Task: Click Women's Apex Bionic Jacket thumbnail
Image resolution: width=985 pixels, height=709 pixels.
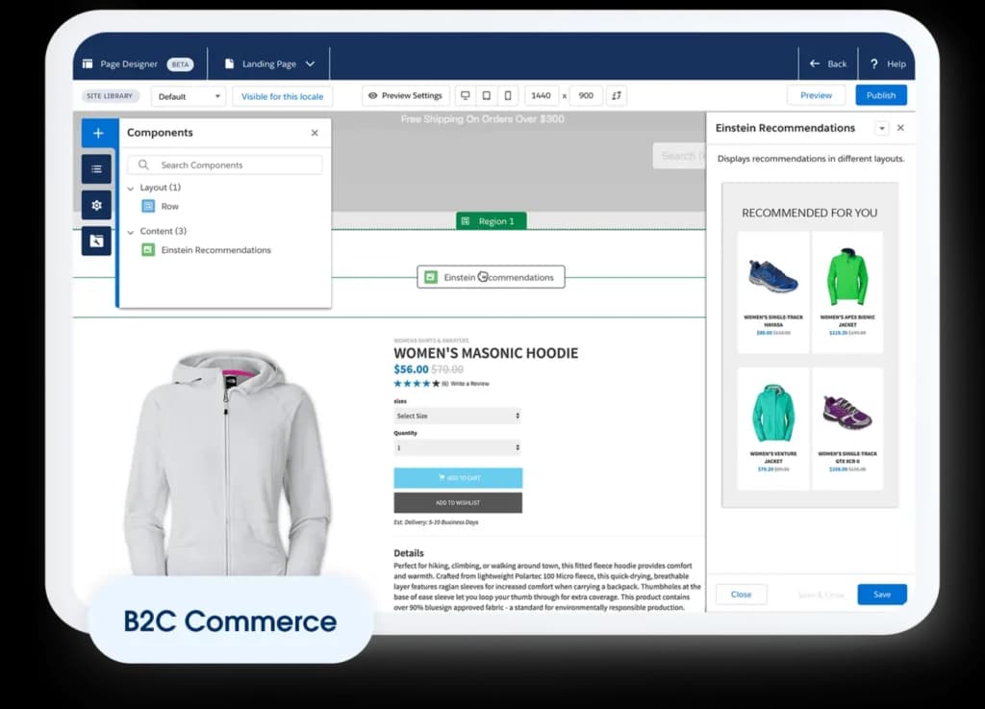Action: [x=846, y=276]
